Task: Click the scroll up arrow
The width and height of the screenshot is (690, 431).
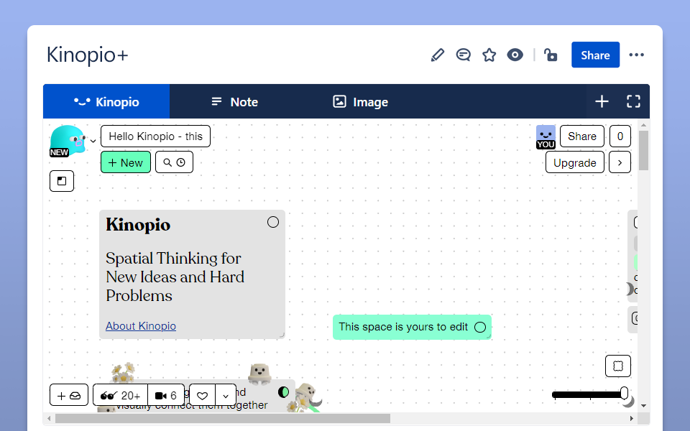Action: (643, 125)
